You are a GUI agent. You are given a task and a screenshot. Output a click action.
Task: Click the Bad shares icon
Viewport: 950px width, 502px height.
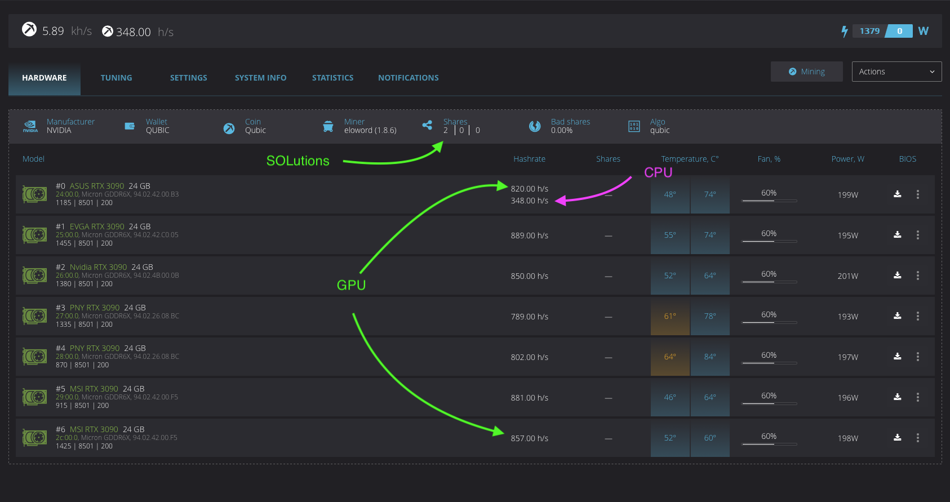pyautogui.click(x=535, y=126)
